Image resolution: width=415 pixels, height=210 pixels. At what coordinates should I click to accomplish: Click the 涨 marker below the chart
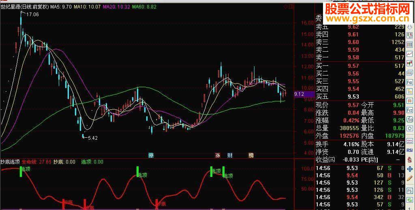(x=218, y=155)
